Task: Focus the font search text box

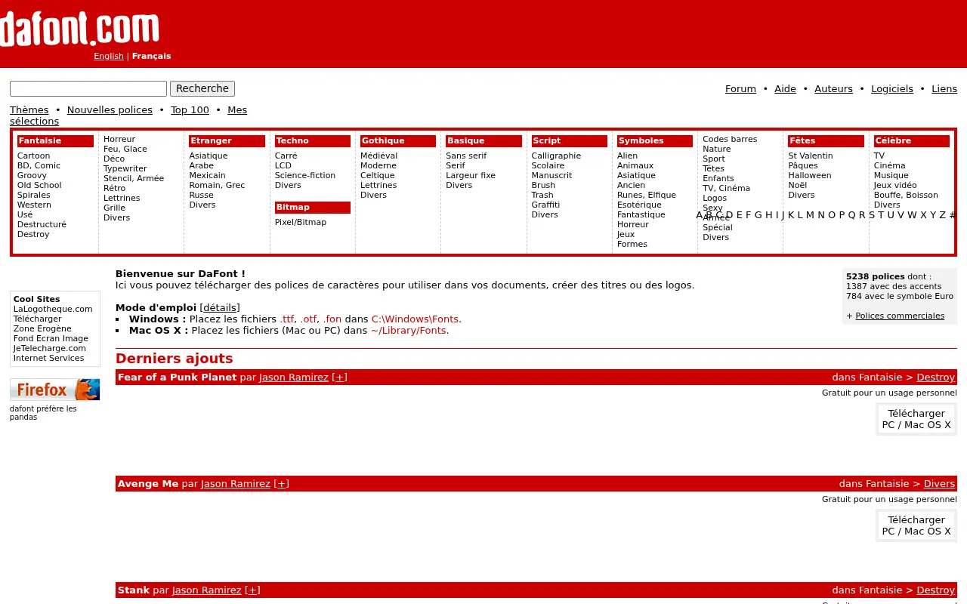Action: click(x=88, y=88)
